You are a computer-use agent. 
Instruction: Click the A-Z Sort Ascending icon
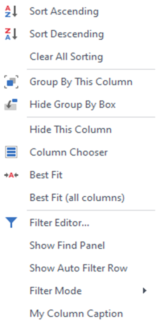coord(11,11)
